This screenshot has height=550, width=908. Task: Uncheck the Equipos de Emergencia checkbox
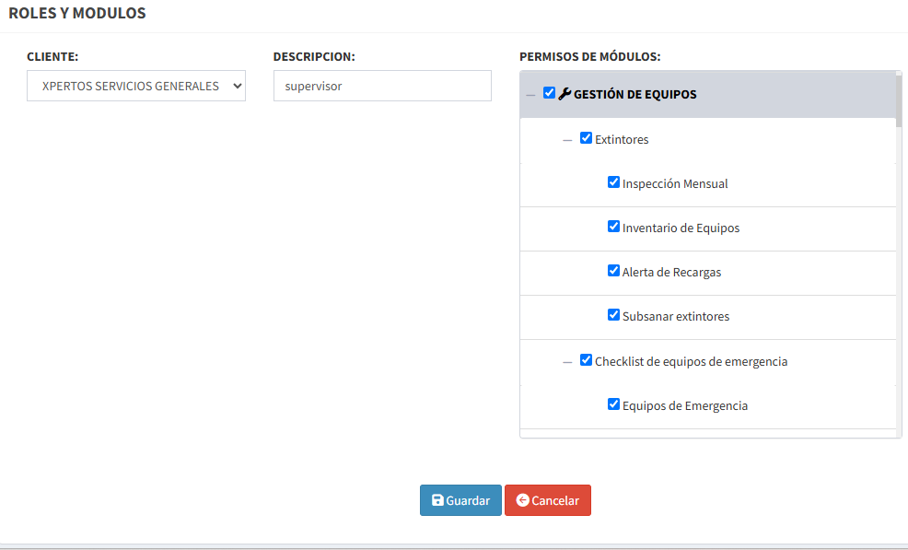tap(613, 404)
